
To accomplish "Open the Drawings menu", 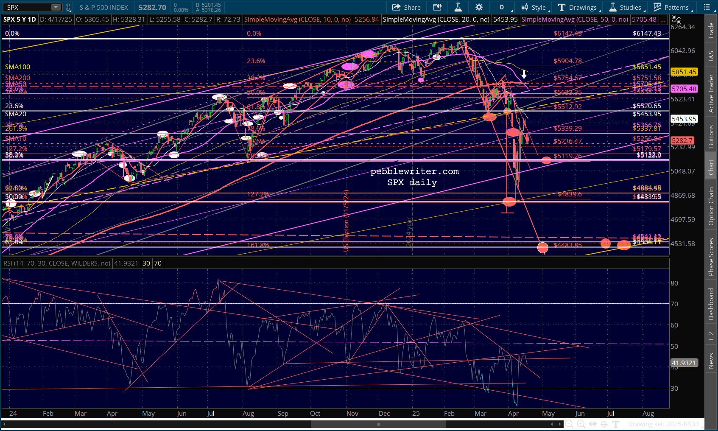I will click(x=578, y=7).
